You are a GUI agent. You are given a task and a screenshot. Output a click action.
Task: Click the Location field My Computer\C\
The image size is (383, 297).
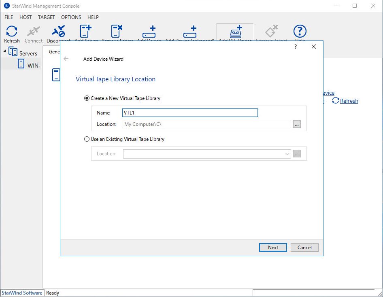[206, 124]
